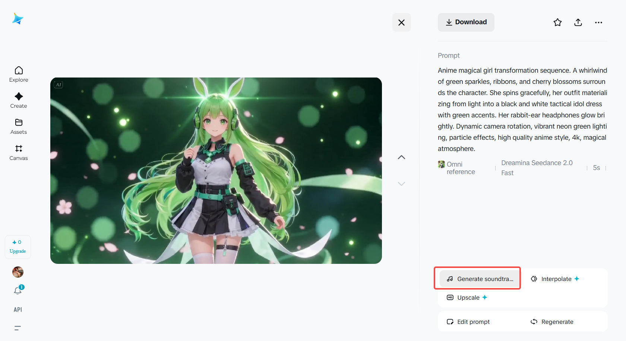Click the Dreamina logo icon
This screenshot has width=626, height=341.
[x=18, y=19]
